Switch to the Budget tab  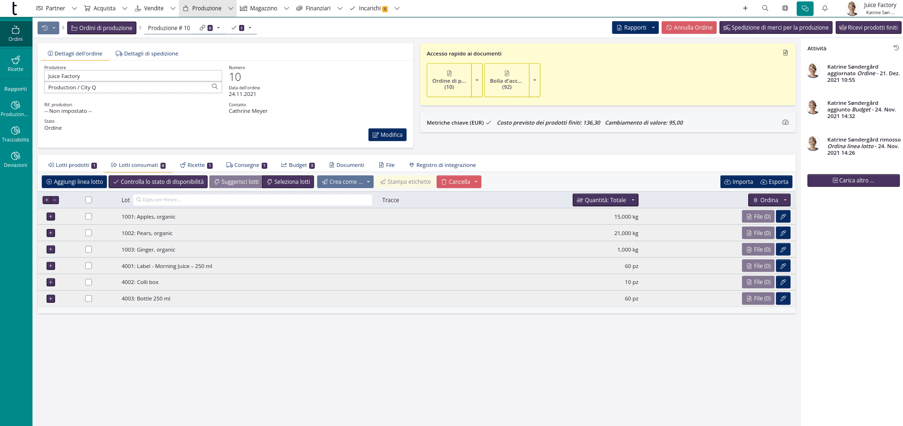(x=297, y=165)
